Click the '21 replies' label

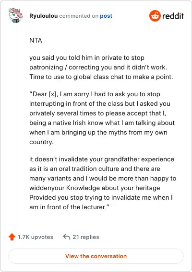click(86, 237)
